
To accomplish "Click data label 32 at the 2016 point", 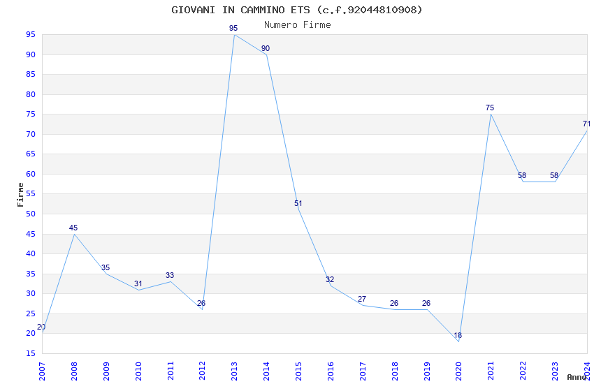I will (330, 279).
